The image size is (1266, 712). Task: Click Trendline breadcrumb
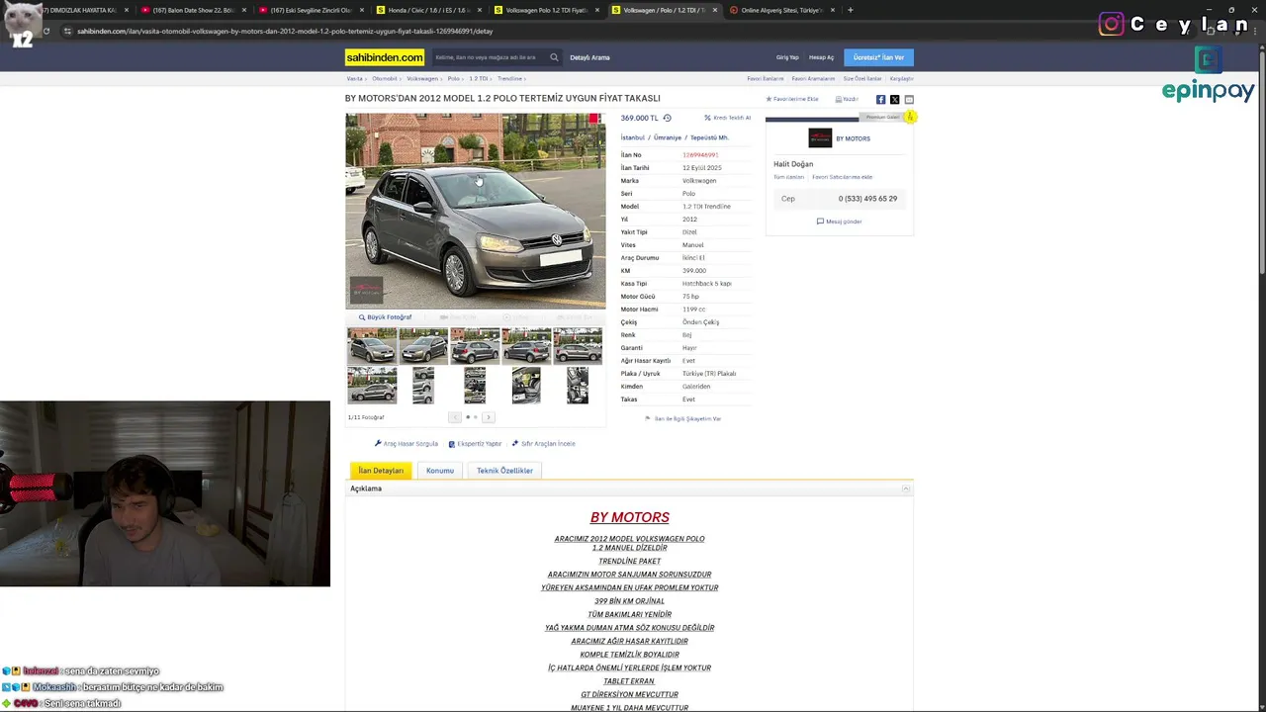pos(509,78)
